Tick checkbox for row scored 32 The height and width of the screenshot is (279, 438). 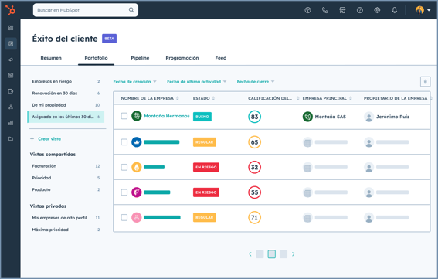124,167
